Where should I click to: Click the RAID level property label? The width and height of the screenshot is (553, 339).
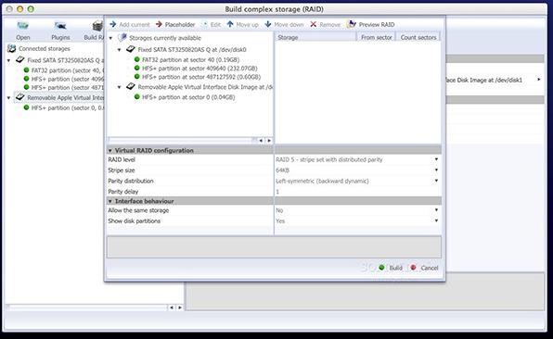[x=122, y=159]
